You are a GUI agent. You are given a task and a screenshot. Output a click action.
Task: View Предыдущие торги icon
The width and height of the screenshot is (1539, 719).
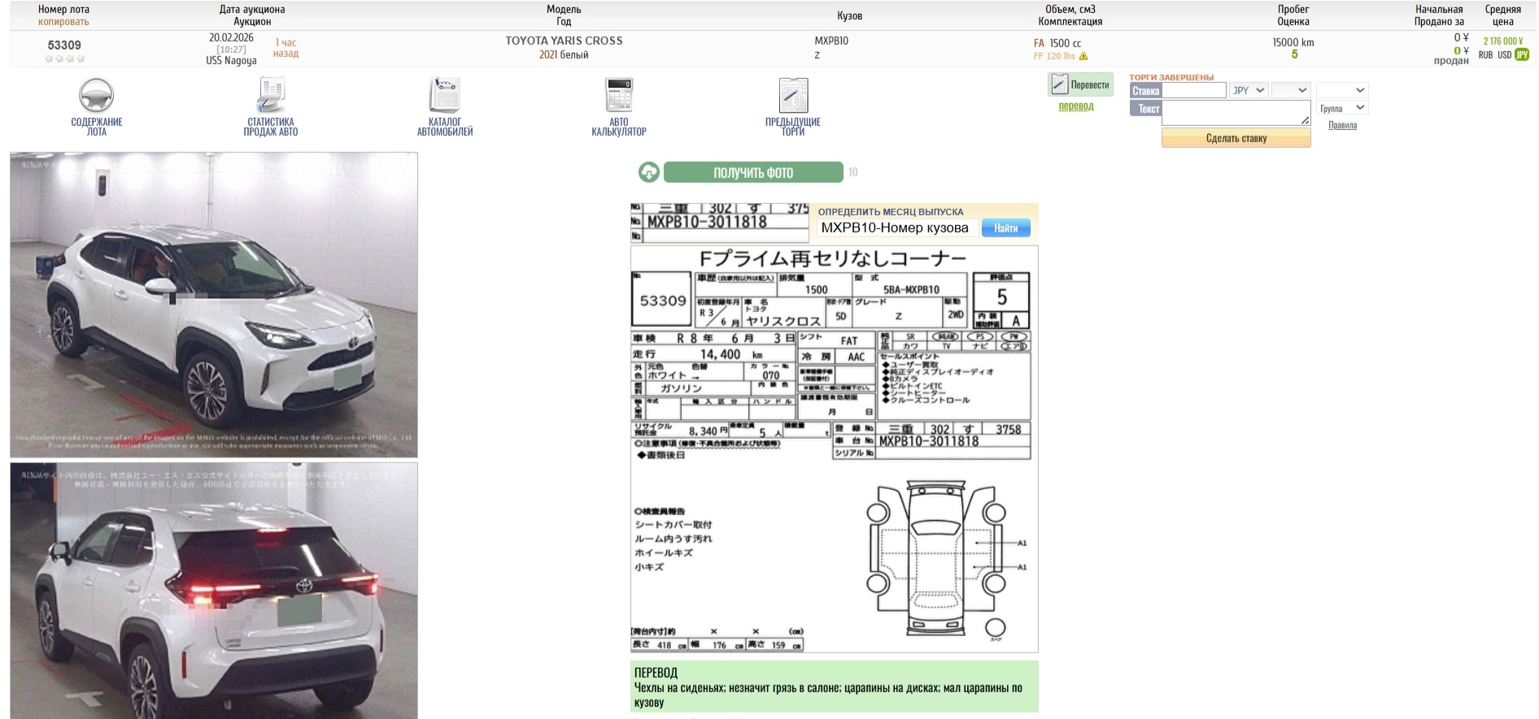click(793, 96)
